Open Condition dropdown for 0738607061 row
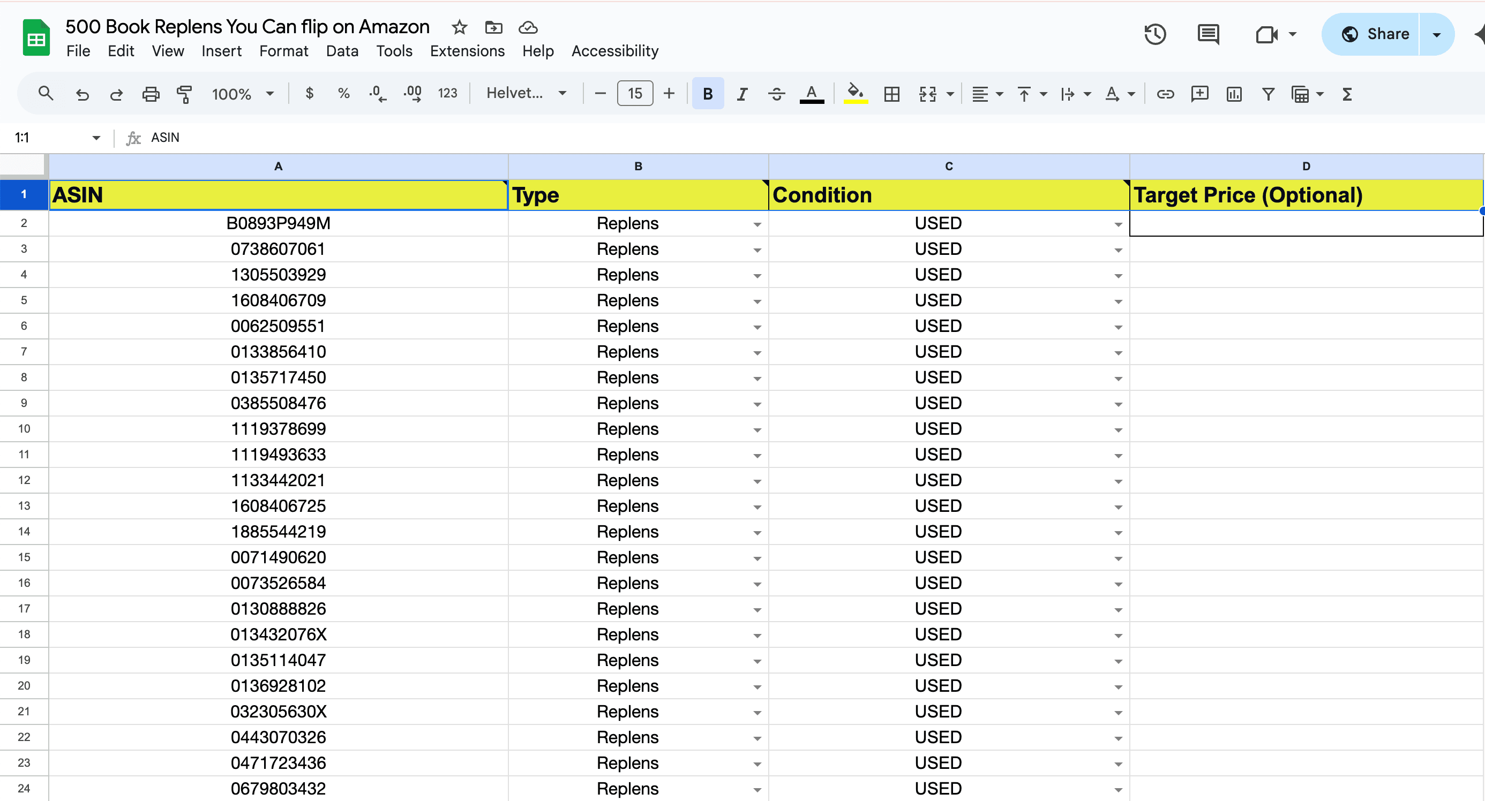 click(1118, 250)
